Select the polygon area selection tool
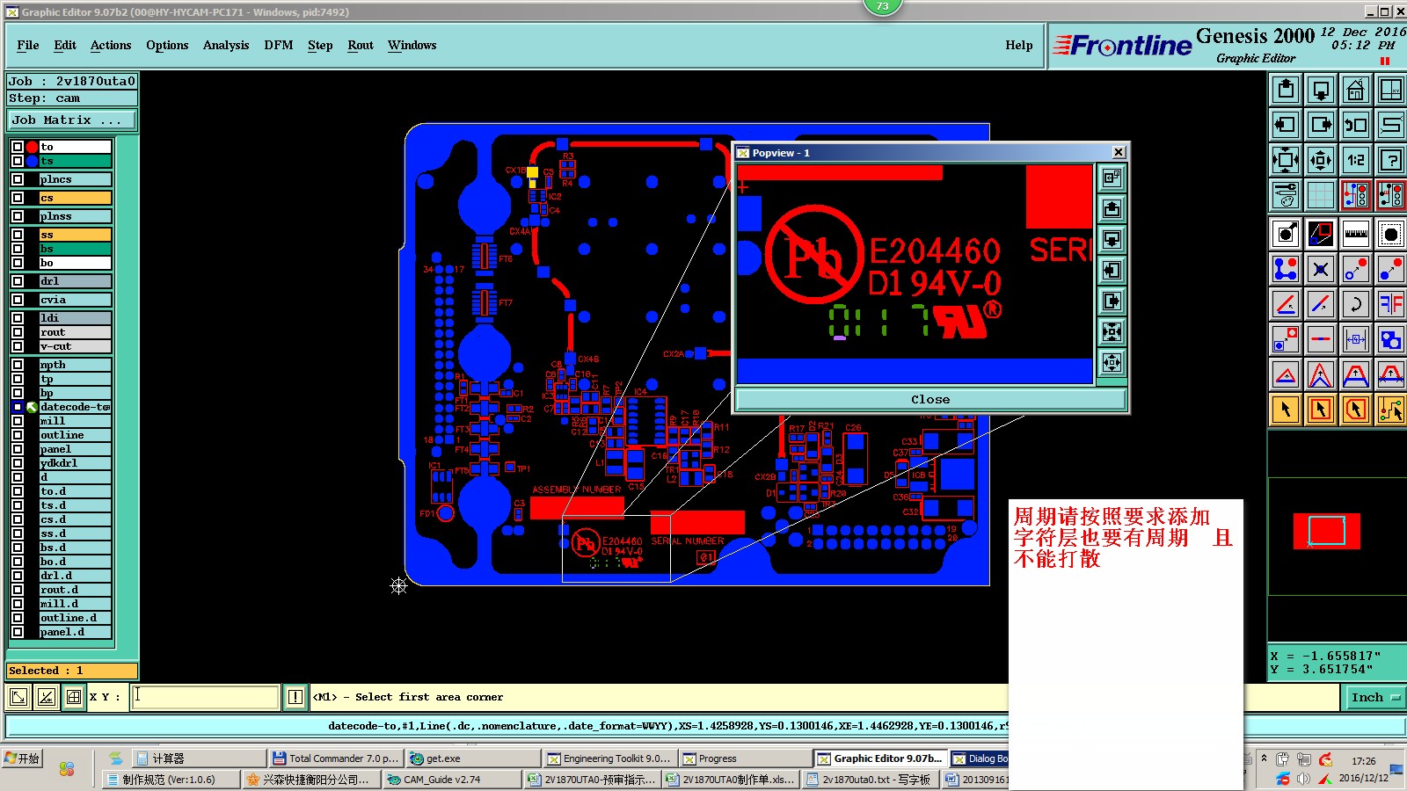 pyautogui.click(x=1356, y=410)
